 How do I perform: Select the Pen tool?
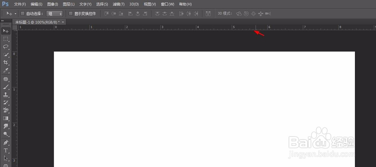click(6, 143)
